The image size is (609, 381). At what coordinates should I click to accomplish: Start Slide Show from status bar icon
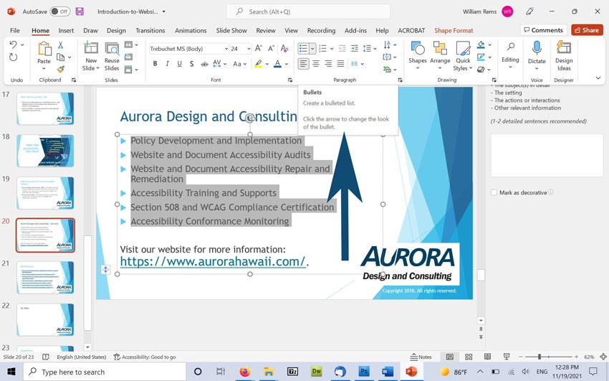(507, 357)
